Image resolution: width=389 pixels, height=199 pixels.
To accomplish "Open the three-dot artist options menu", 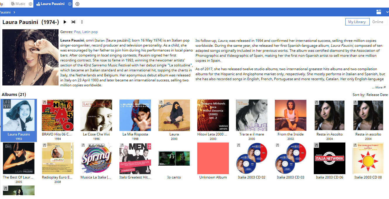I will point(82,22).
